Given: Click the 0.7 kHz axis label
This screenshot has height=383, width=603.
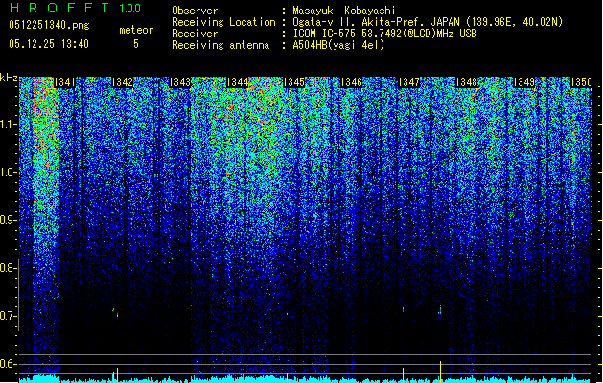Looking at the screenshot, I should pos(8,316).
